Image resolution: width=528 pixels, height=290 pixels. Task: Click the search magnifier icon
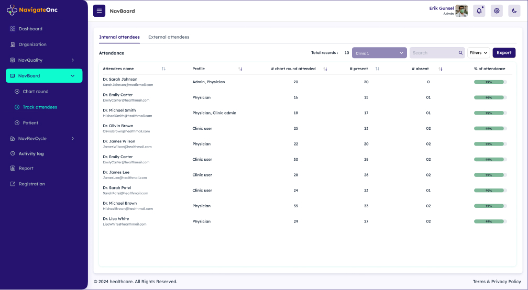(460, 53)
